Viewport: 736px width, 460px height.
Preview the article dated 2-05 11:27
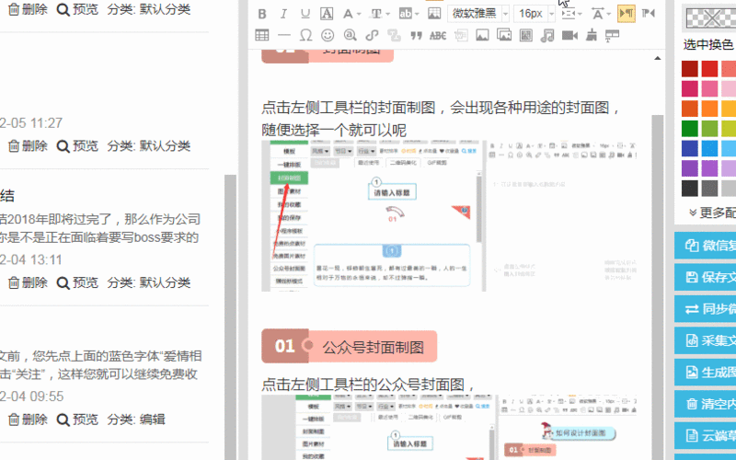pos(77,146)
